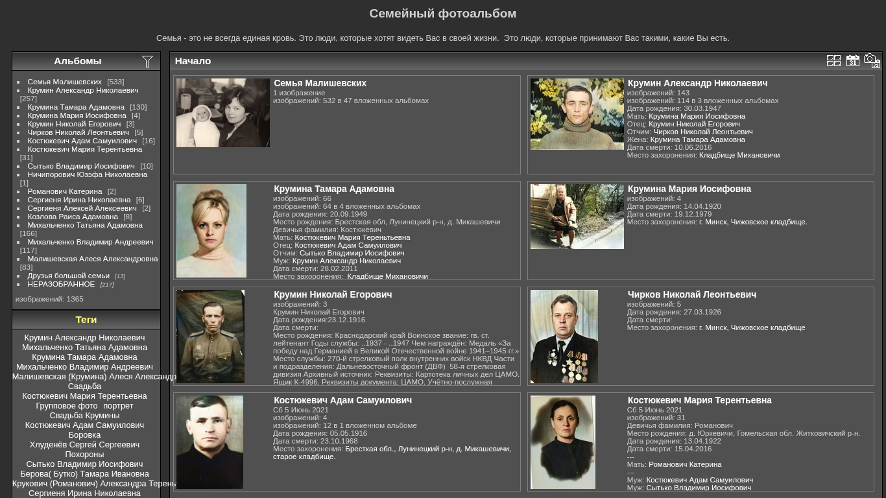The width and height of the screenshot is (886, 498).
Task: Click the Крумина Мария Иосифовна card title
Action: (x=689, y=189)
